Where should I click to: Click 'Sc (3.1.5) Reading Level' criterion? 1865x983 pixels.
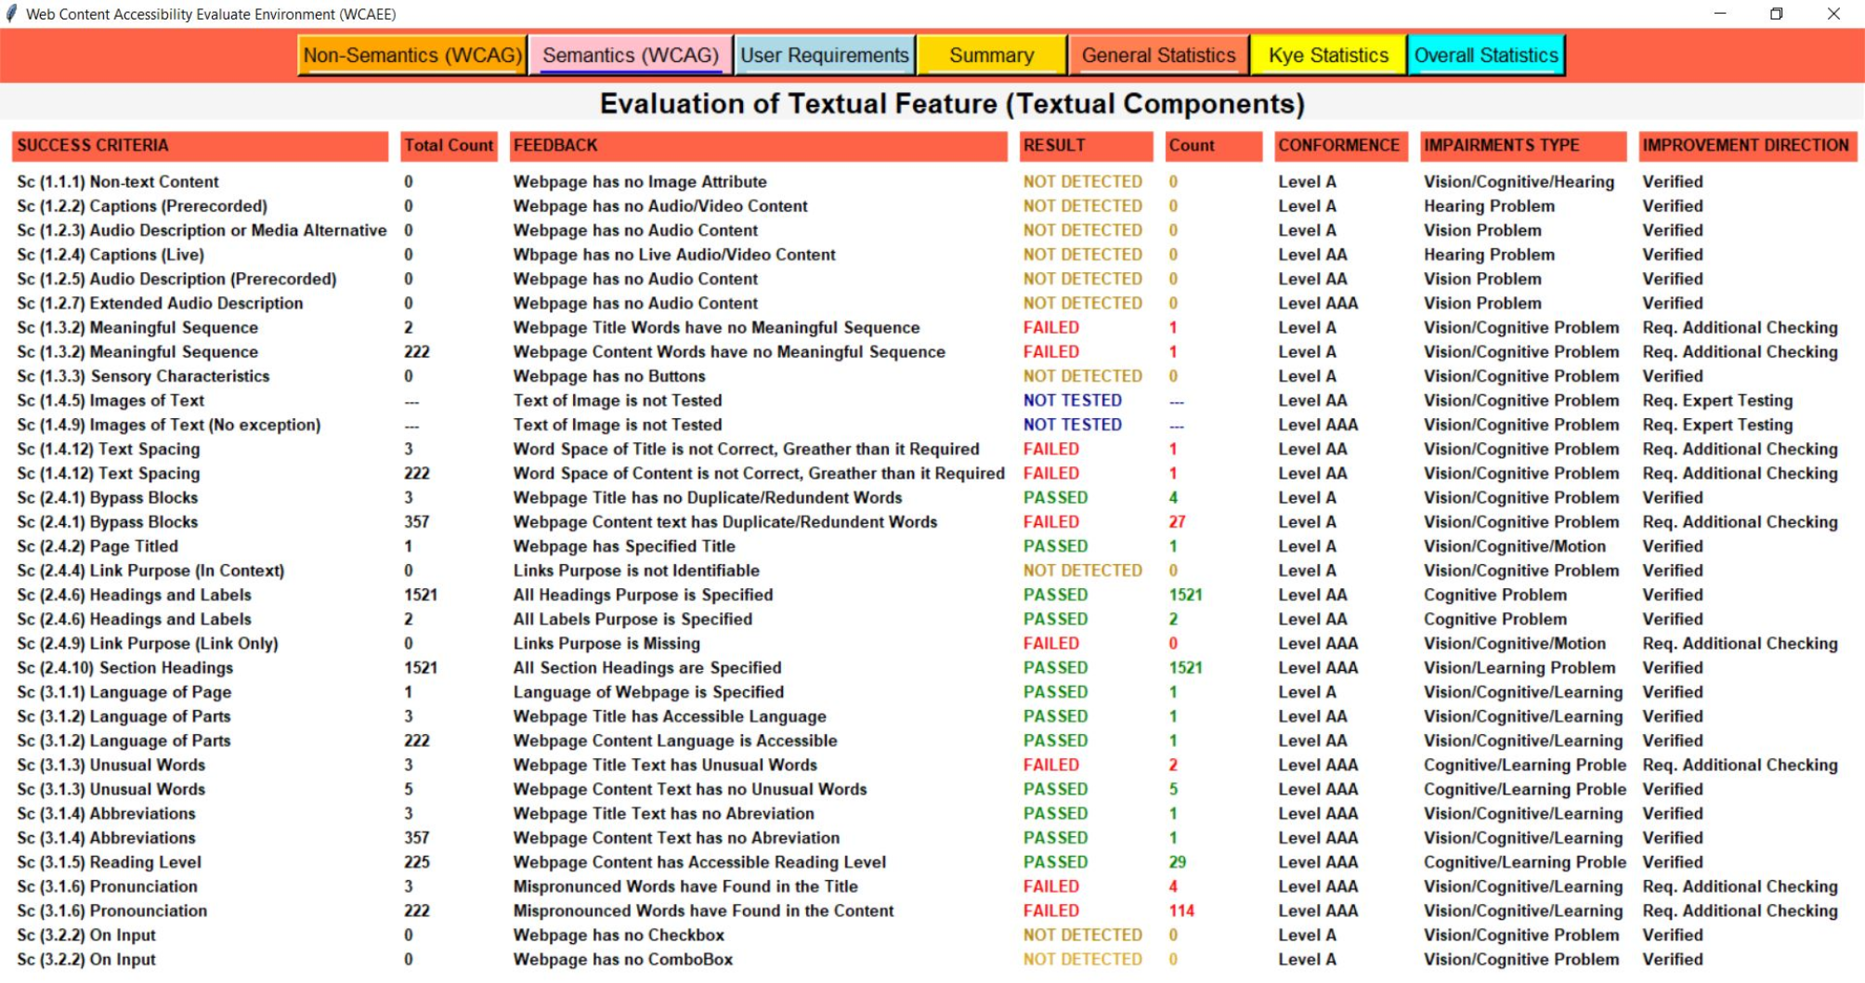click(110, 862)
